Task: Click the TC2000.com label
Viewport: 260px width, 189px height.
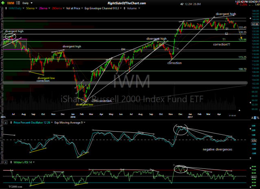Action: pyautogui.click(x=15, y=187)
